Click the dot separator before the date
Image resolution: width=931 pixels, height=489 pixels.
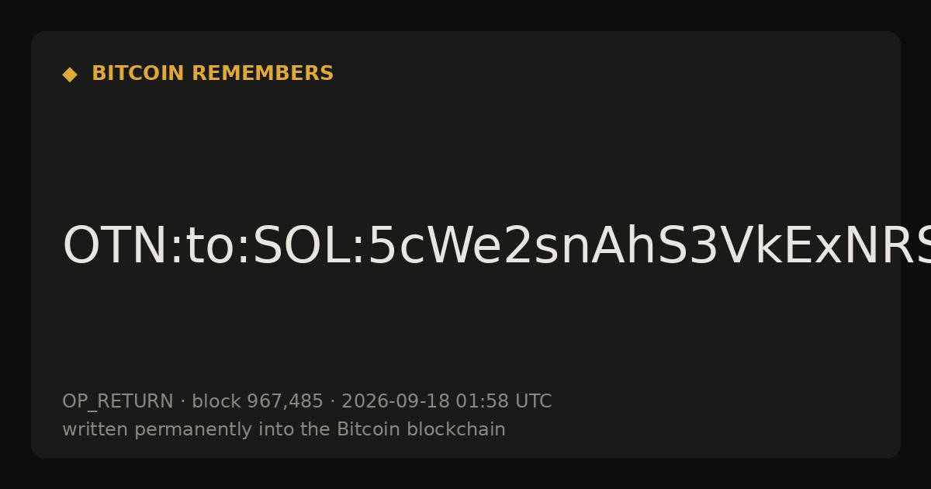pos(333,402)
